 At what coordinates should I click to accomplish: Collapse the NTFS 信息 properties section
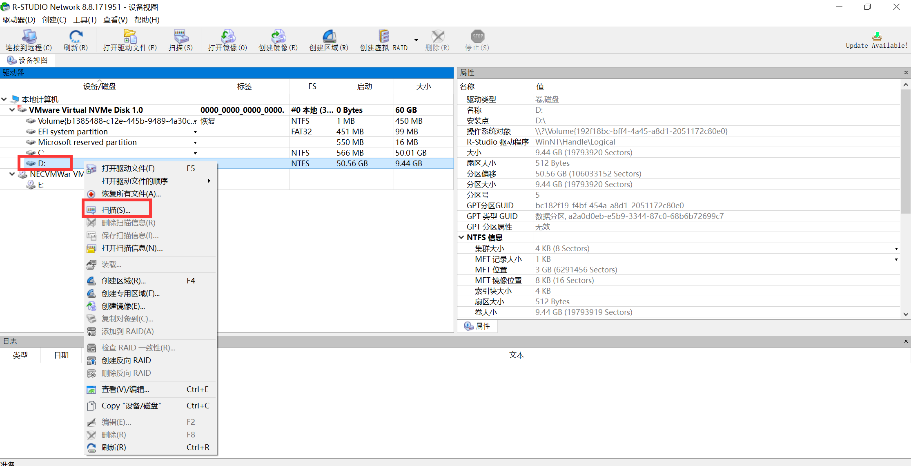tap(461, 237)
